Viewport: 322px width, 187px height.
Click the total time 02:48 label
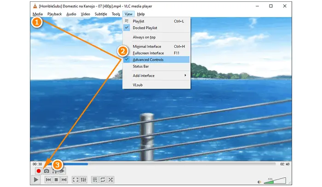pos(285,164)
